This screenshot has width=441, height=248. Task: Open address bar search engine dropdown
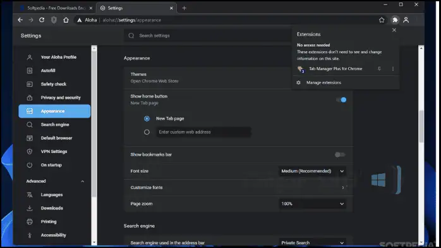click(x=313, y=242)
